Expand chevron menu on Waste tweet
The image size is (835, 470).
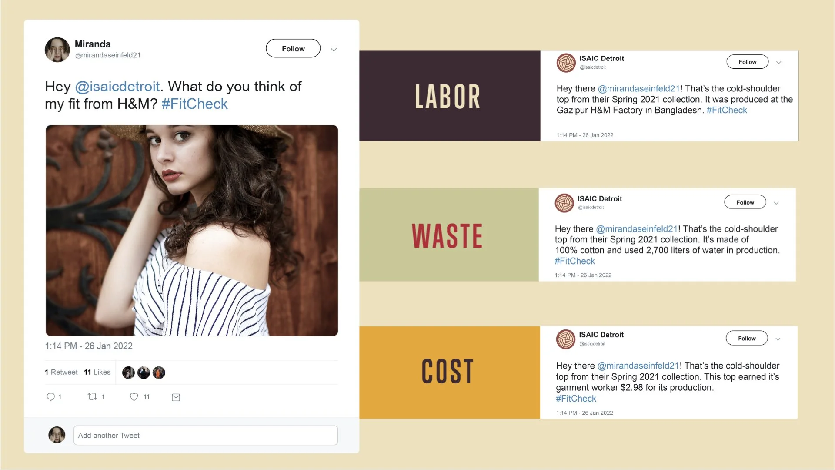click(776, 203)
